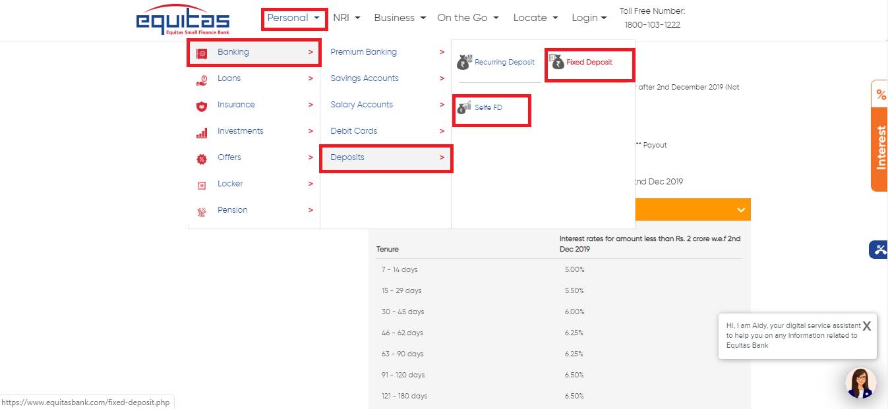
Task: Click the Offers percent badge icon
Action: tap(202, 159)
